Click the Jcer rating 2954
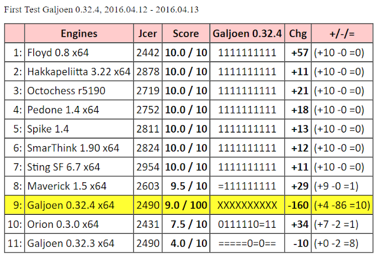The width and height of the screenshot is (379, 258). point(147,167)
